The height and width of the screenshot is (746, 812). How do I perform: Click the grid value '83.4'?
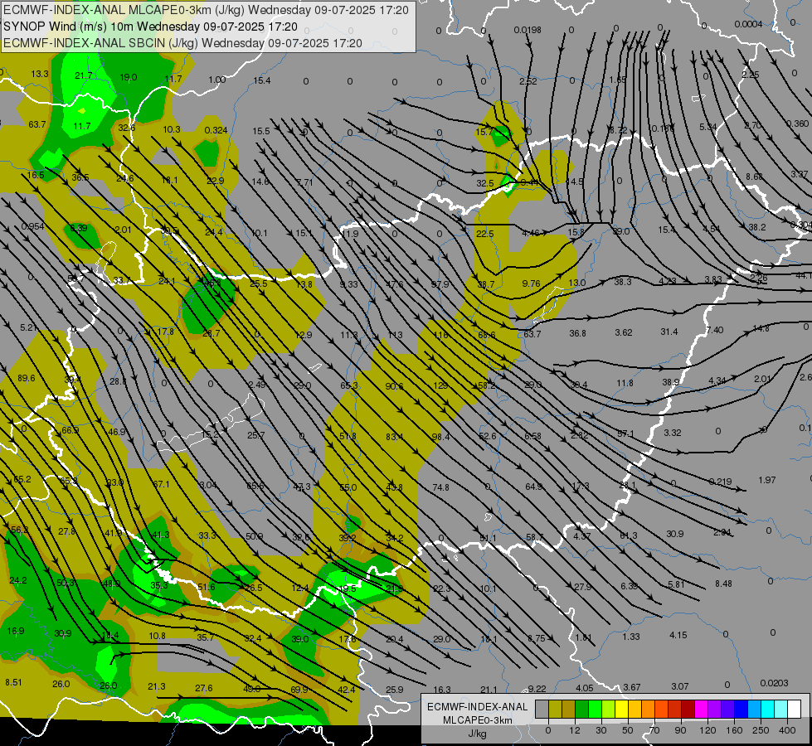394,437
